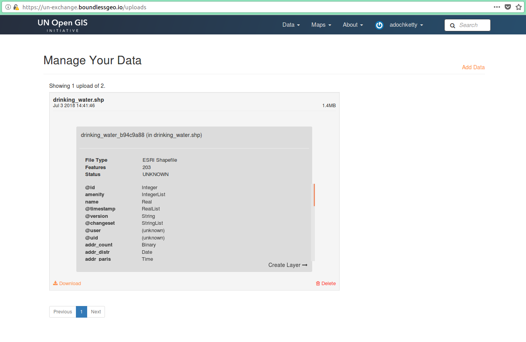Click the user avatar power icon

(x=379, y=25)
